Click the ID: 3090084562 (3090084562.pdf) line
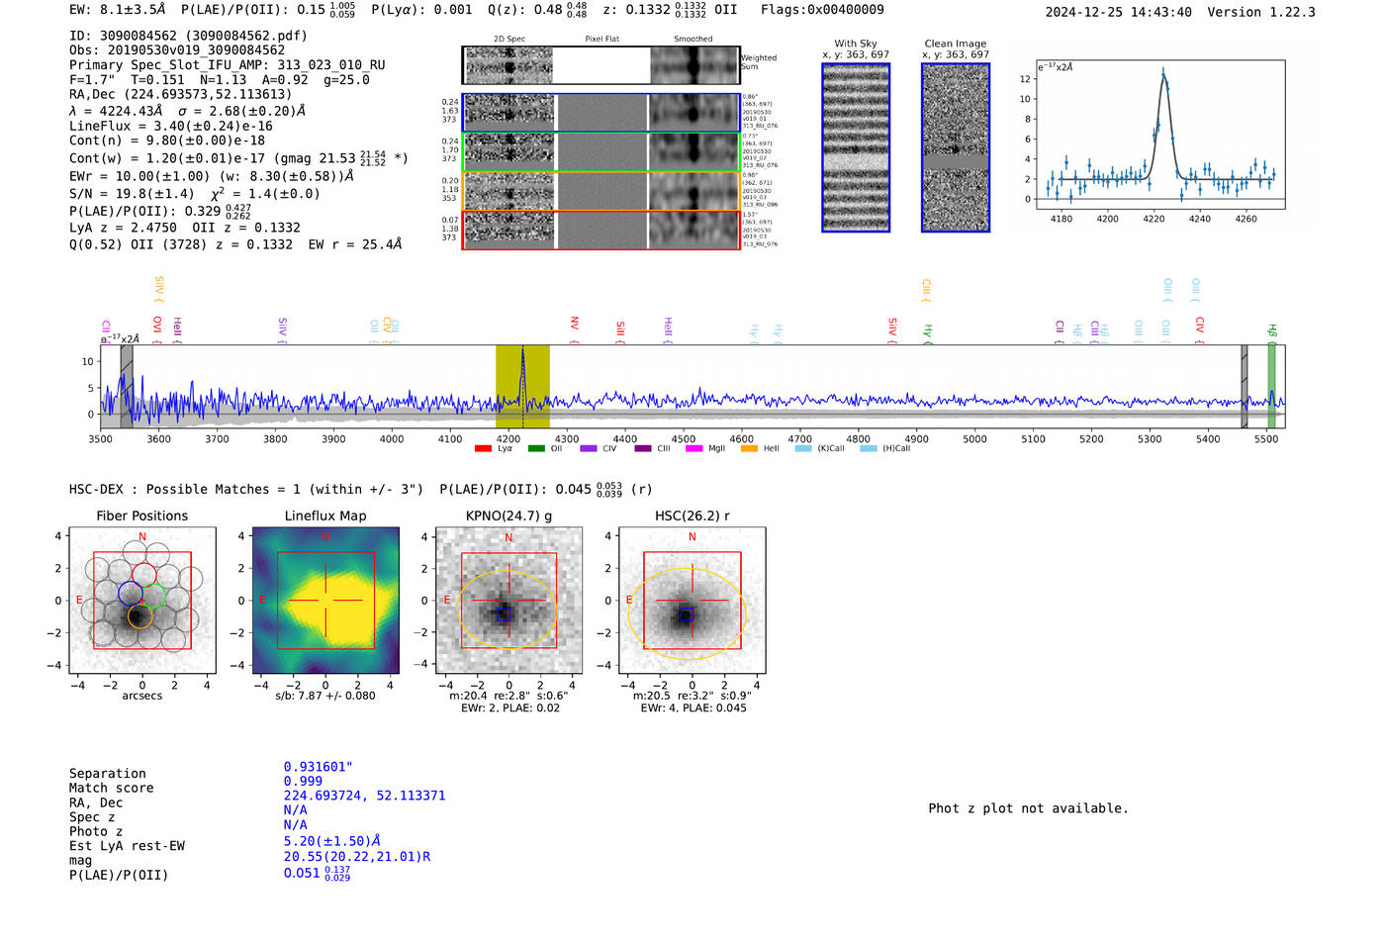1385x943 pixels. (x=188, y=36)
